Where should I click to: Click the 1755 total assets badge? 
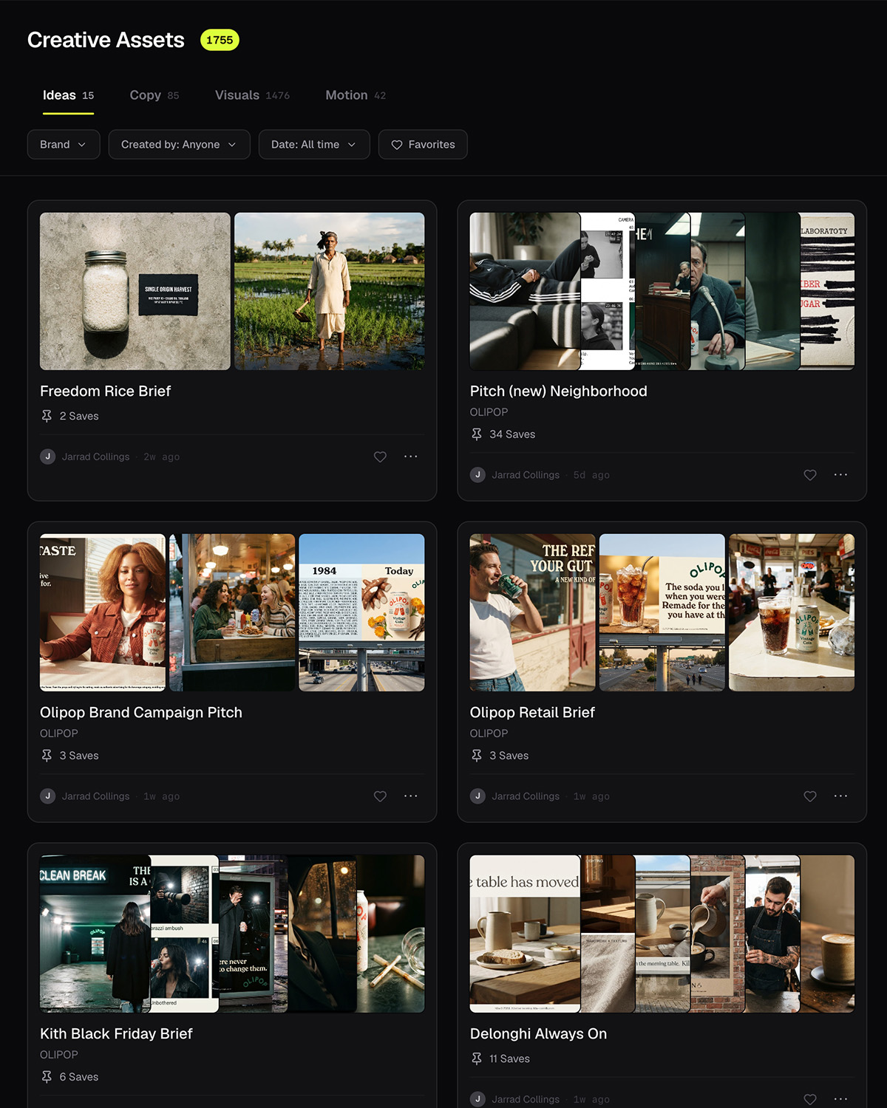click(220, 40)
